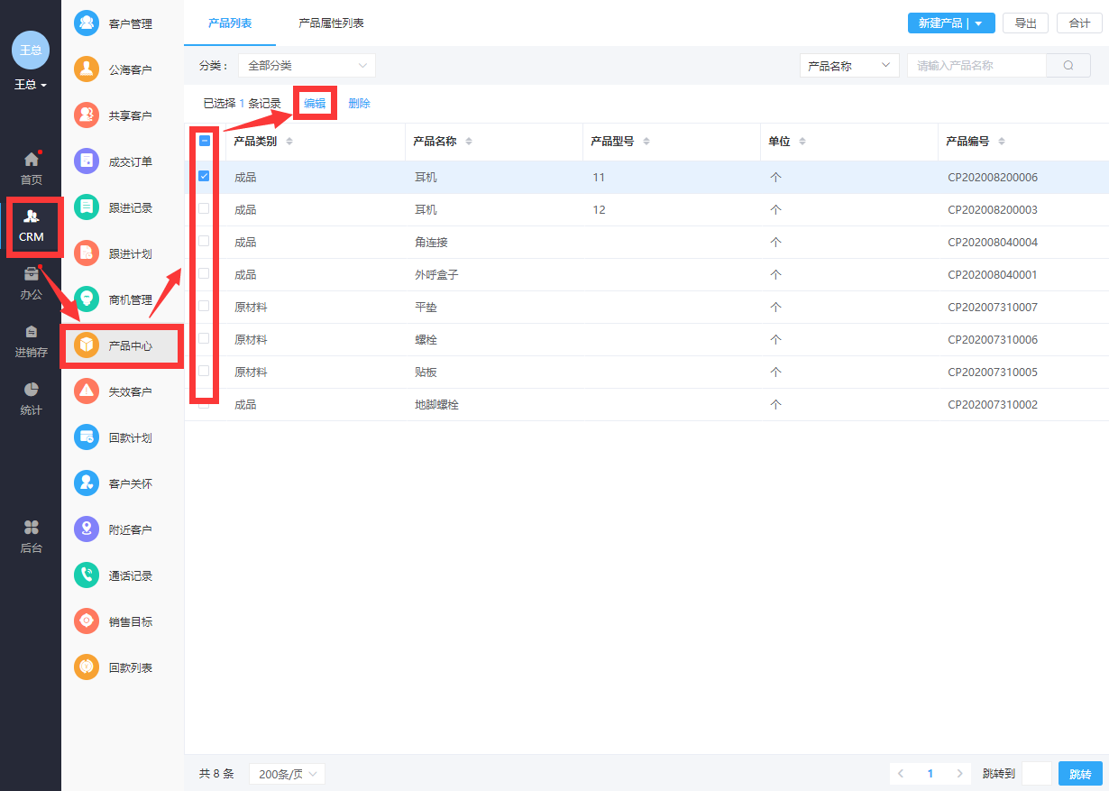Screen dimensions: 1109x791
Task: Check the 贴板 row checkbox
Action: 204,371
